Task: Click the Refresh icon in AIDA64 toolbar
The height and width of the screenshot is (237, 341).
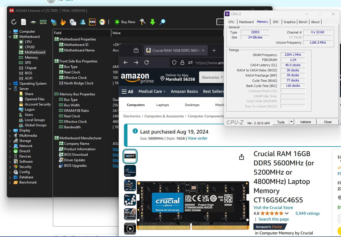Action: pos(14,22)
